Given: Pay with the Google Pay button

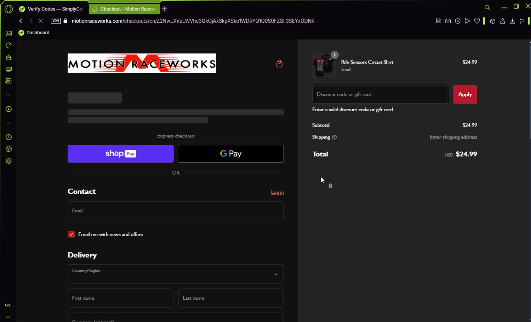Looking at the screenshot, I should click(x=231, y=154).
